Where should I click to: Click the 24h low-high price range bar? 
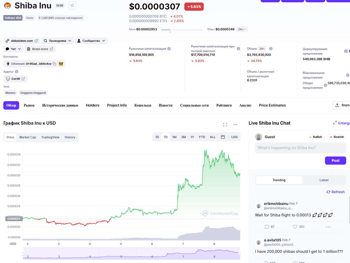pos(182,30)
